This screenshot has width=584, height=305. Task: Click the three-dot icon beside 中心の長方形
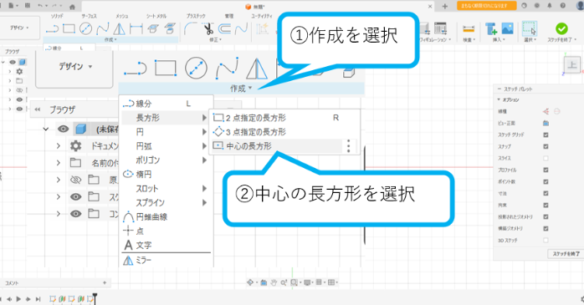[x=349, y=146]
